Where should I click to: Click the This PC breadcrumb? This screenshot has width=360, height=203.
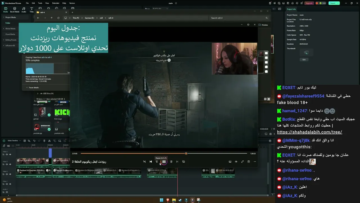click(76, 18)
